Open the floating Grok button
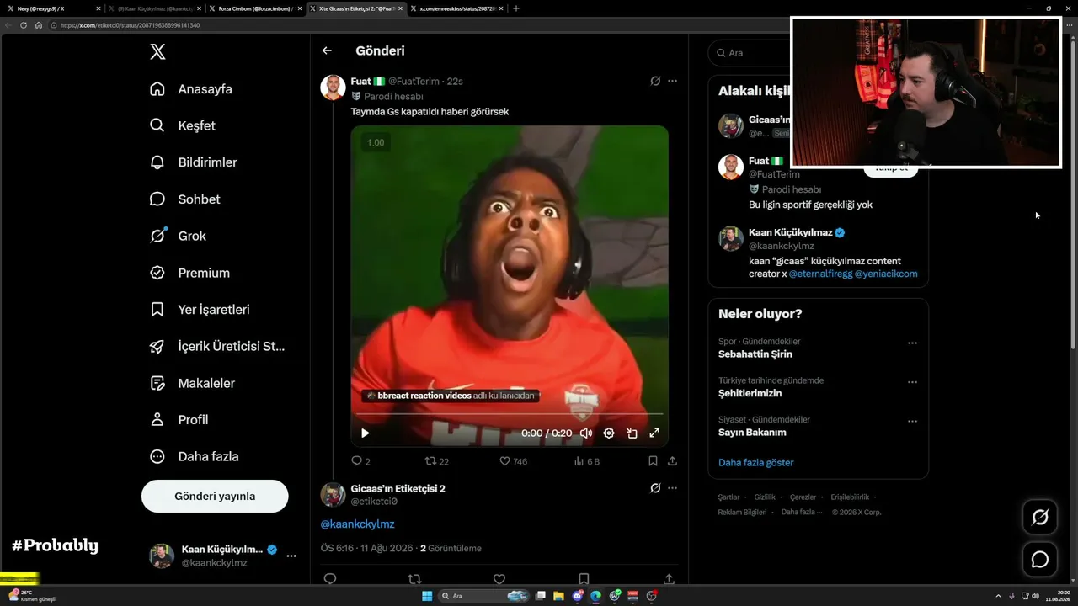1078x606 pixels. (1040, 518)
